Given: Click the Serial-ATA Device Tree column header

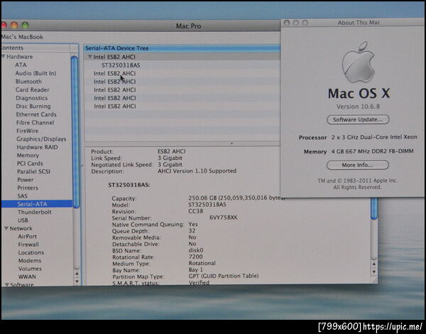Looking at the screenshot, I should 182,48.
